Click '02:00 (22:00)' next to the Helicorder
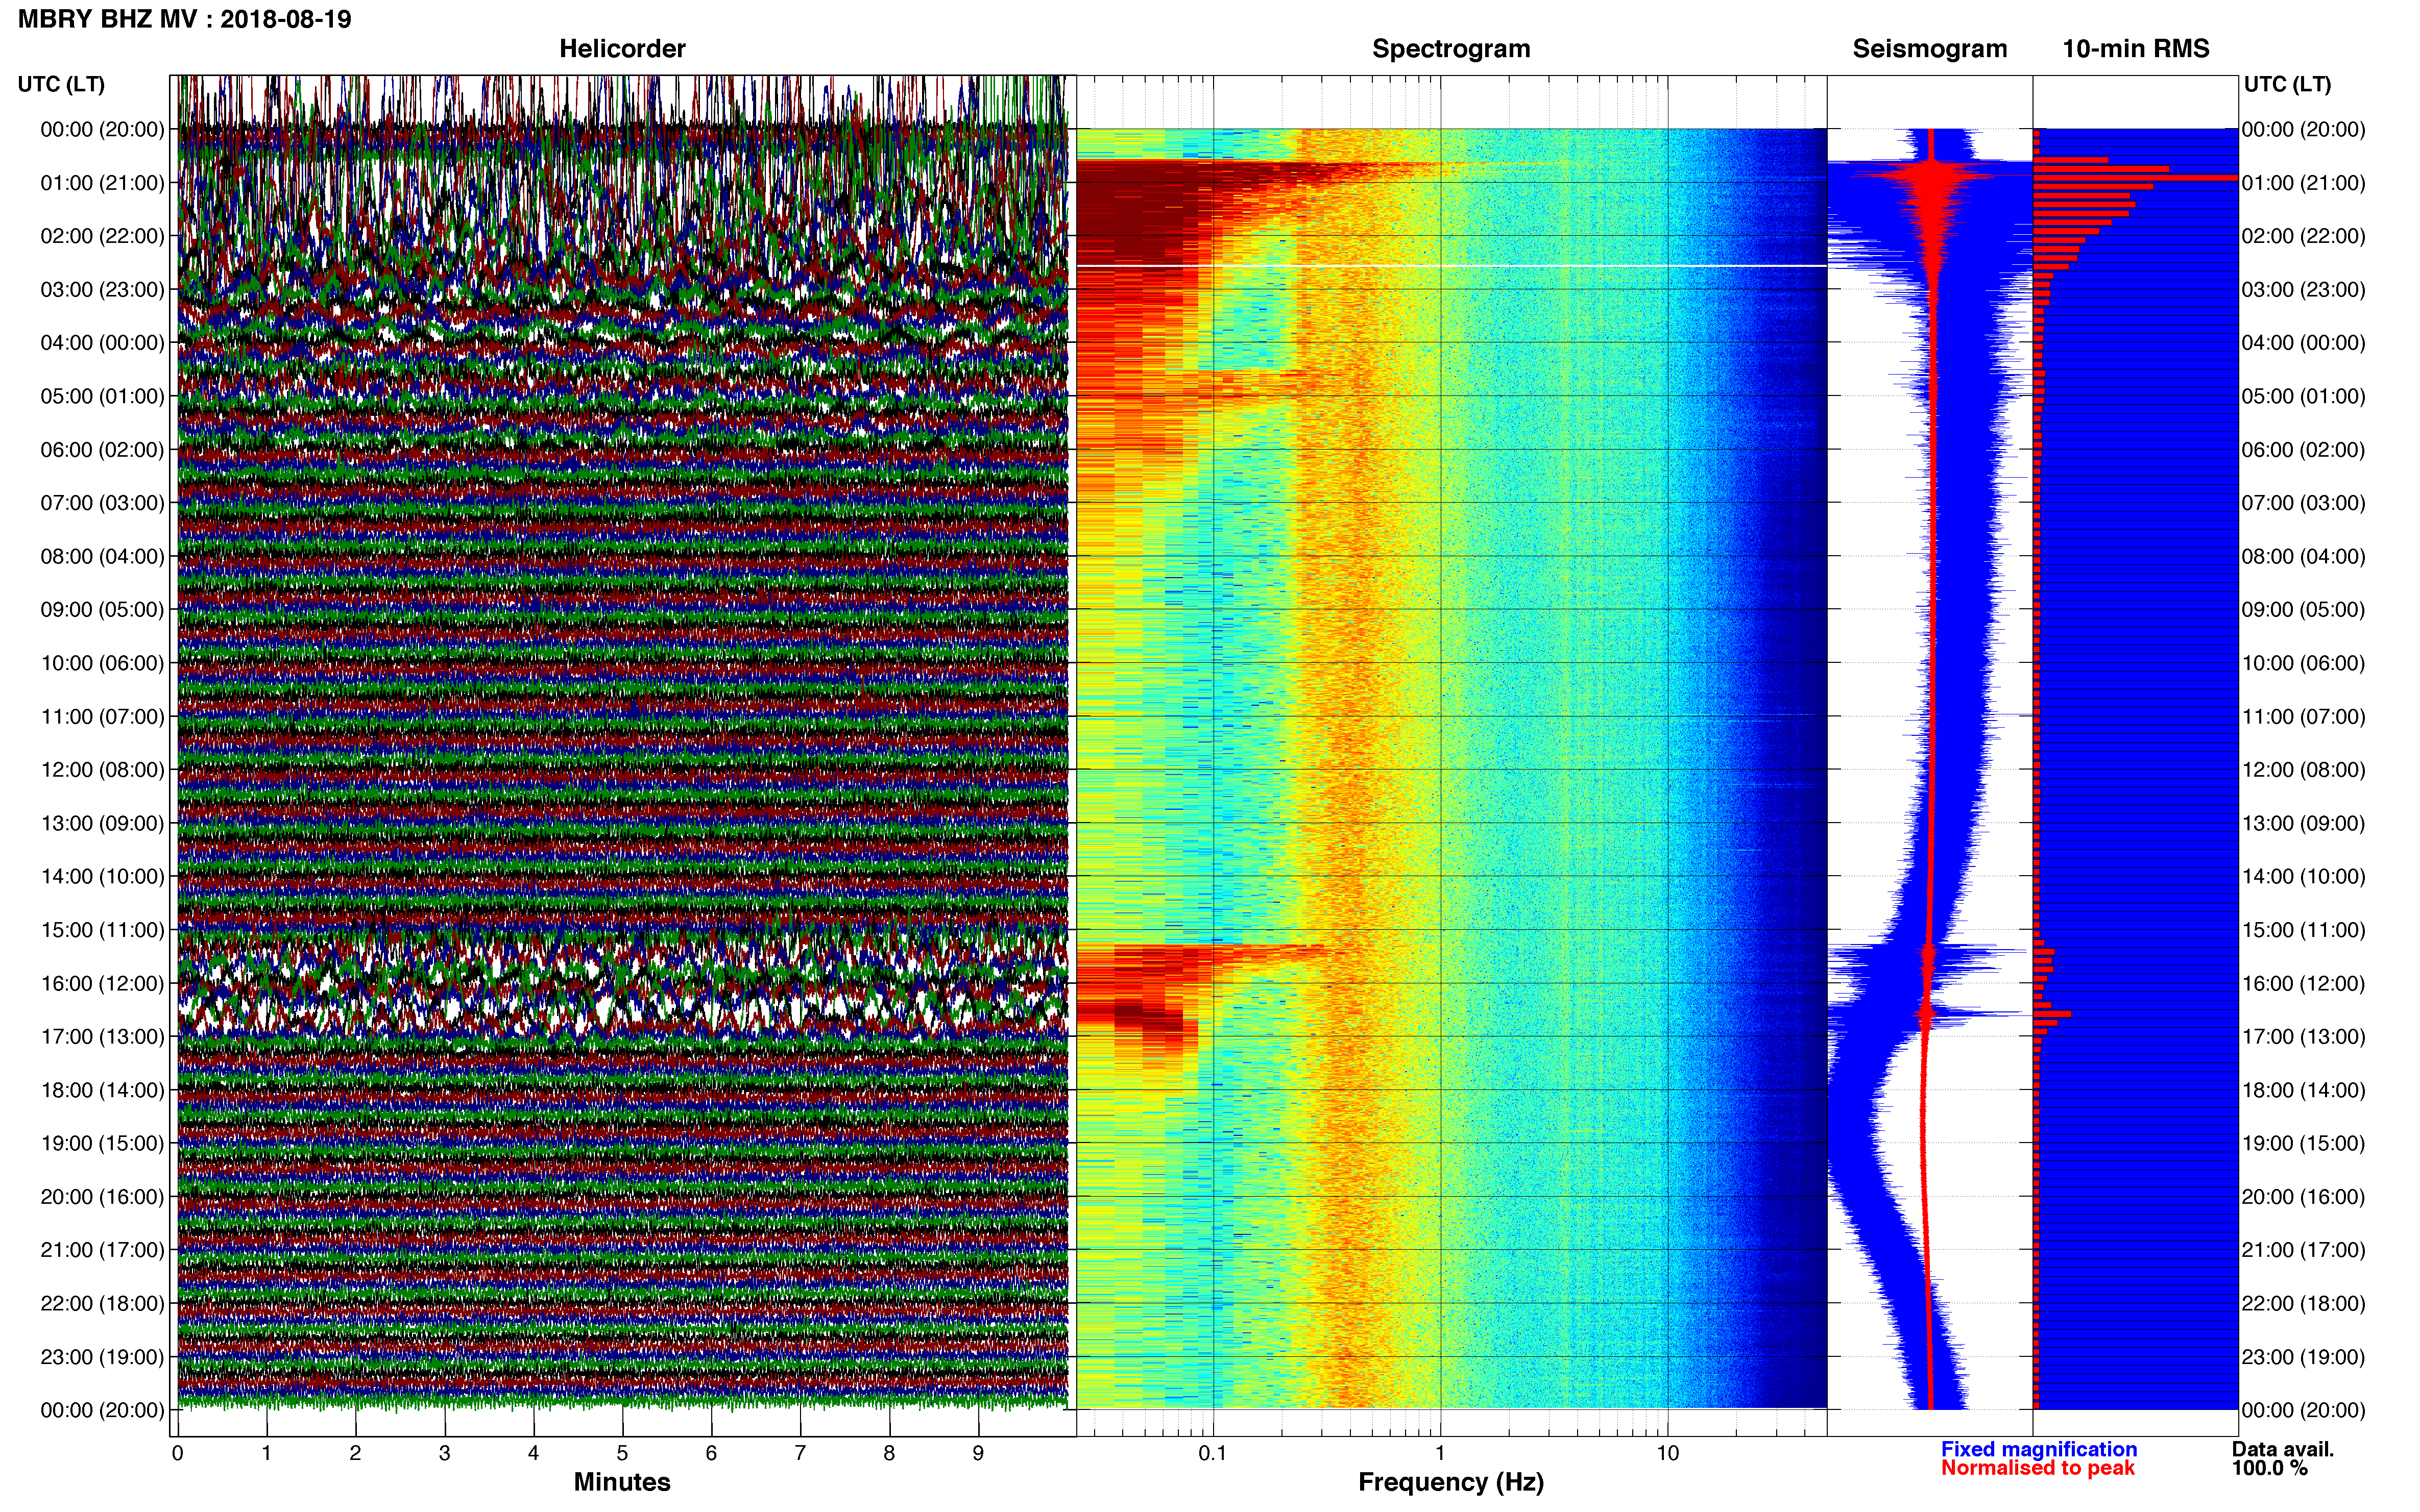Viewport: 2420px width, 1512px height. 102,236
